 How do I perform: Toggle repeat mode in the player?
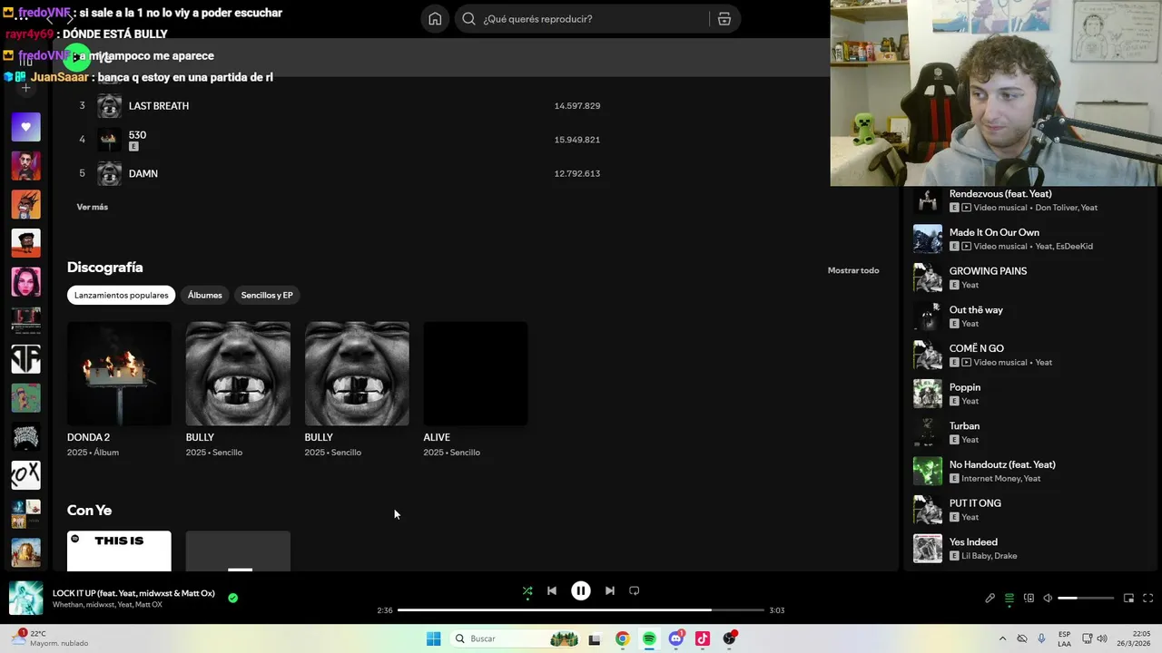pyautogui.click(x=635, y=590)
